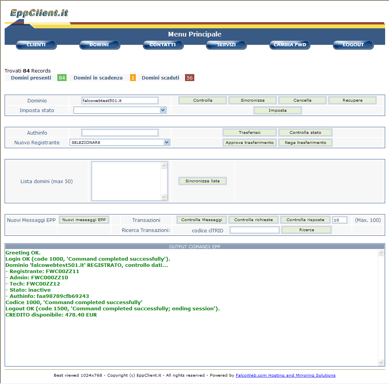Click the EppClient.it logo
Viewport: 389px width, 384px height.
point(39,13)
